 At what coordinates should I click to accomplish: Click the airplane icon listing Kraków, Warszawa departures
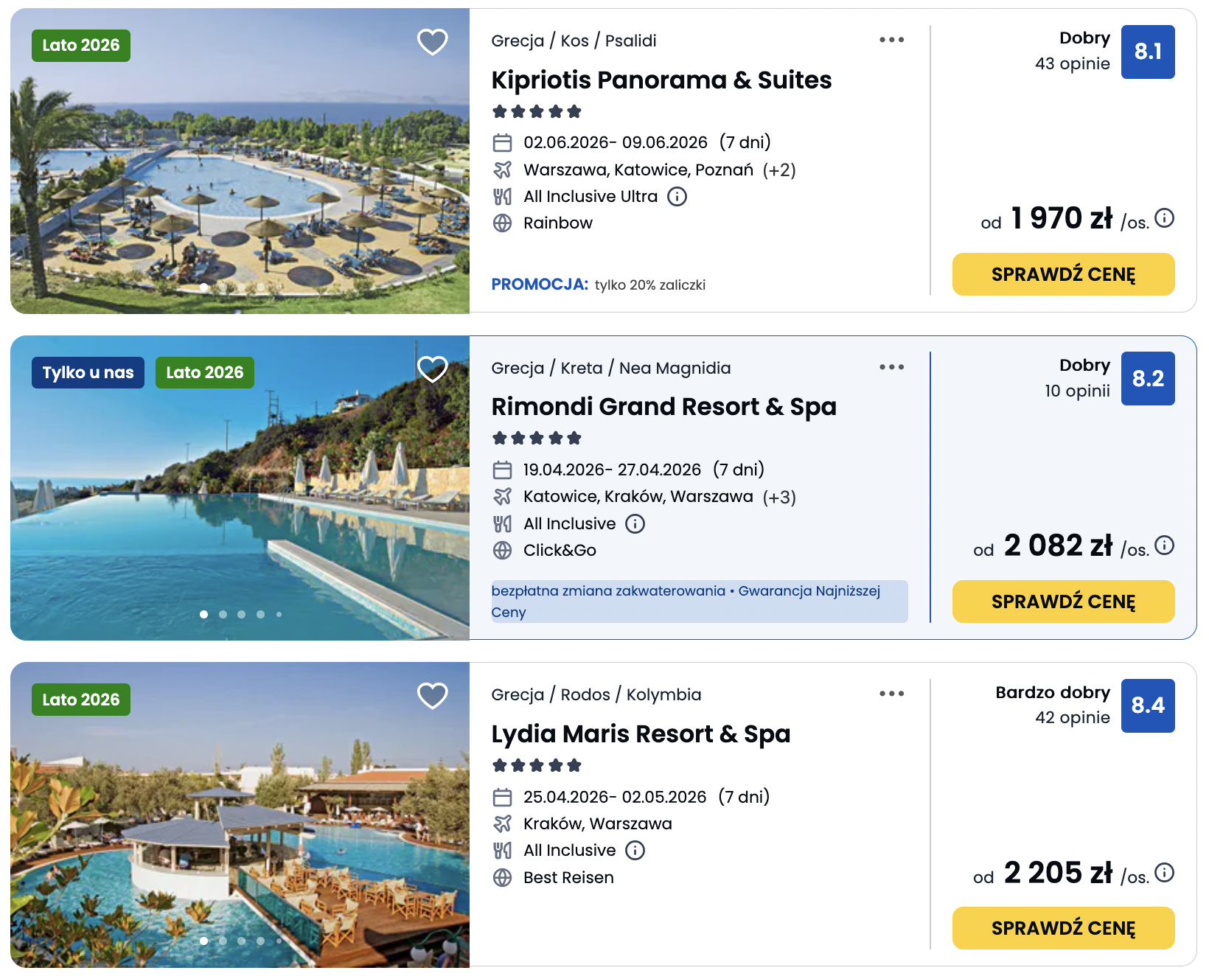pos(503,823)
